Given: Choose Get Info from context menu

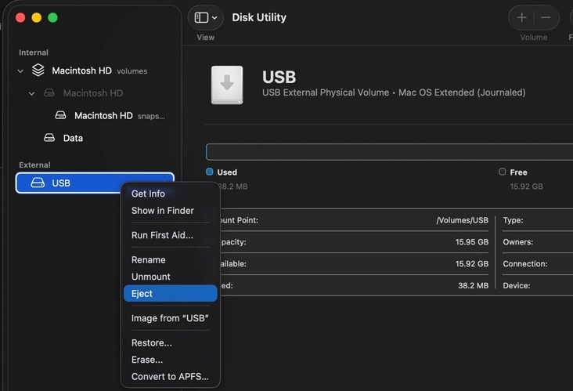Looking at the screenshot, I should click(171, 194).
